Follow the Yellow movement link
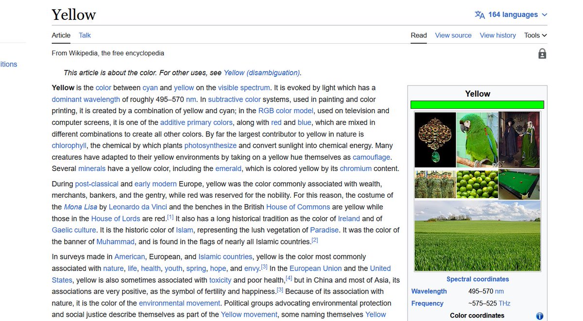This screenshot has width=583, height=321. [x=249, y=315]
